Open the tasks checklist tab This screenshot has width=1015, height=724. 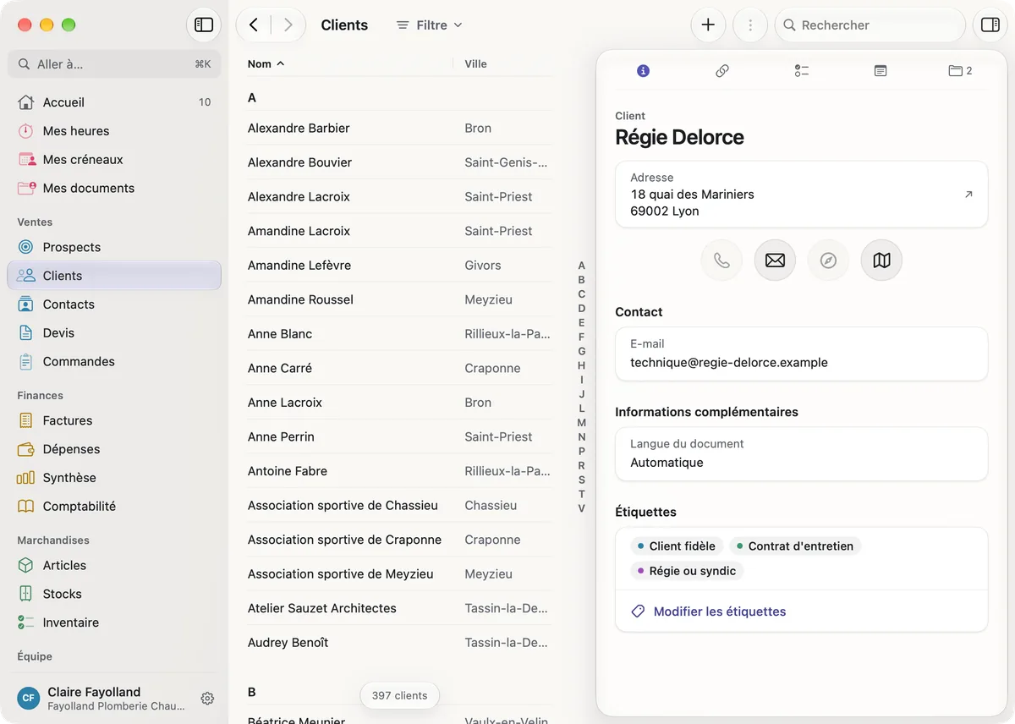tap(802, 71)
